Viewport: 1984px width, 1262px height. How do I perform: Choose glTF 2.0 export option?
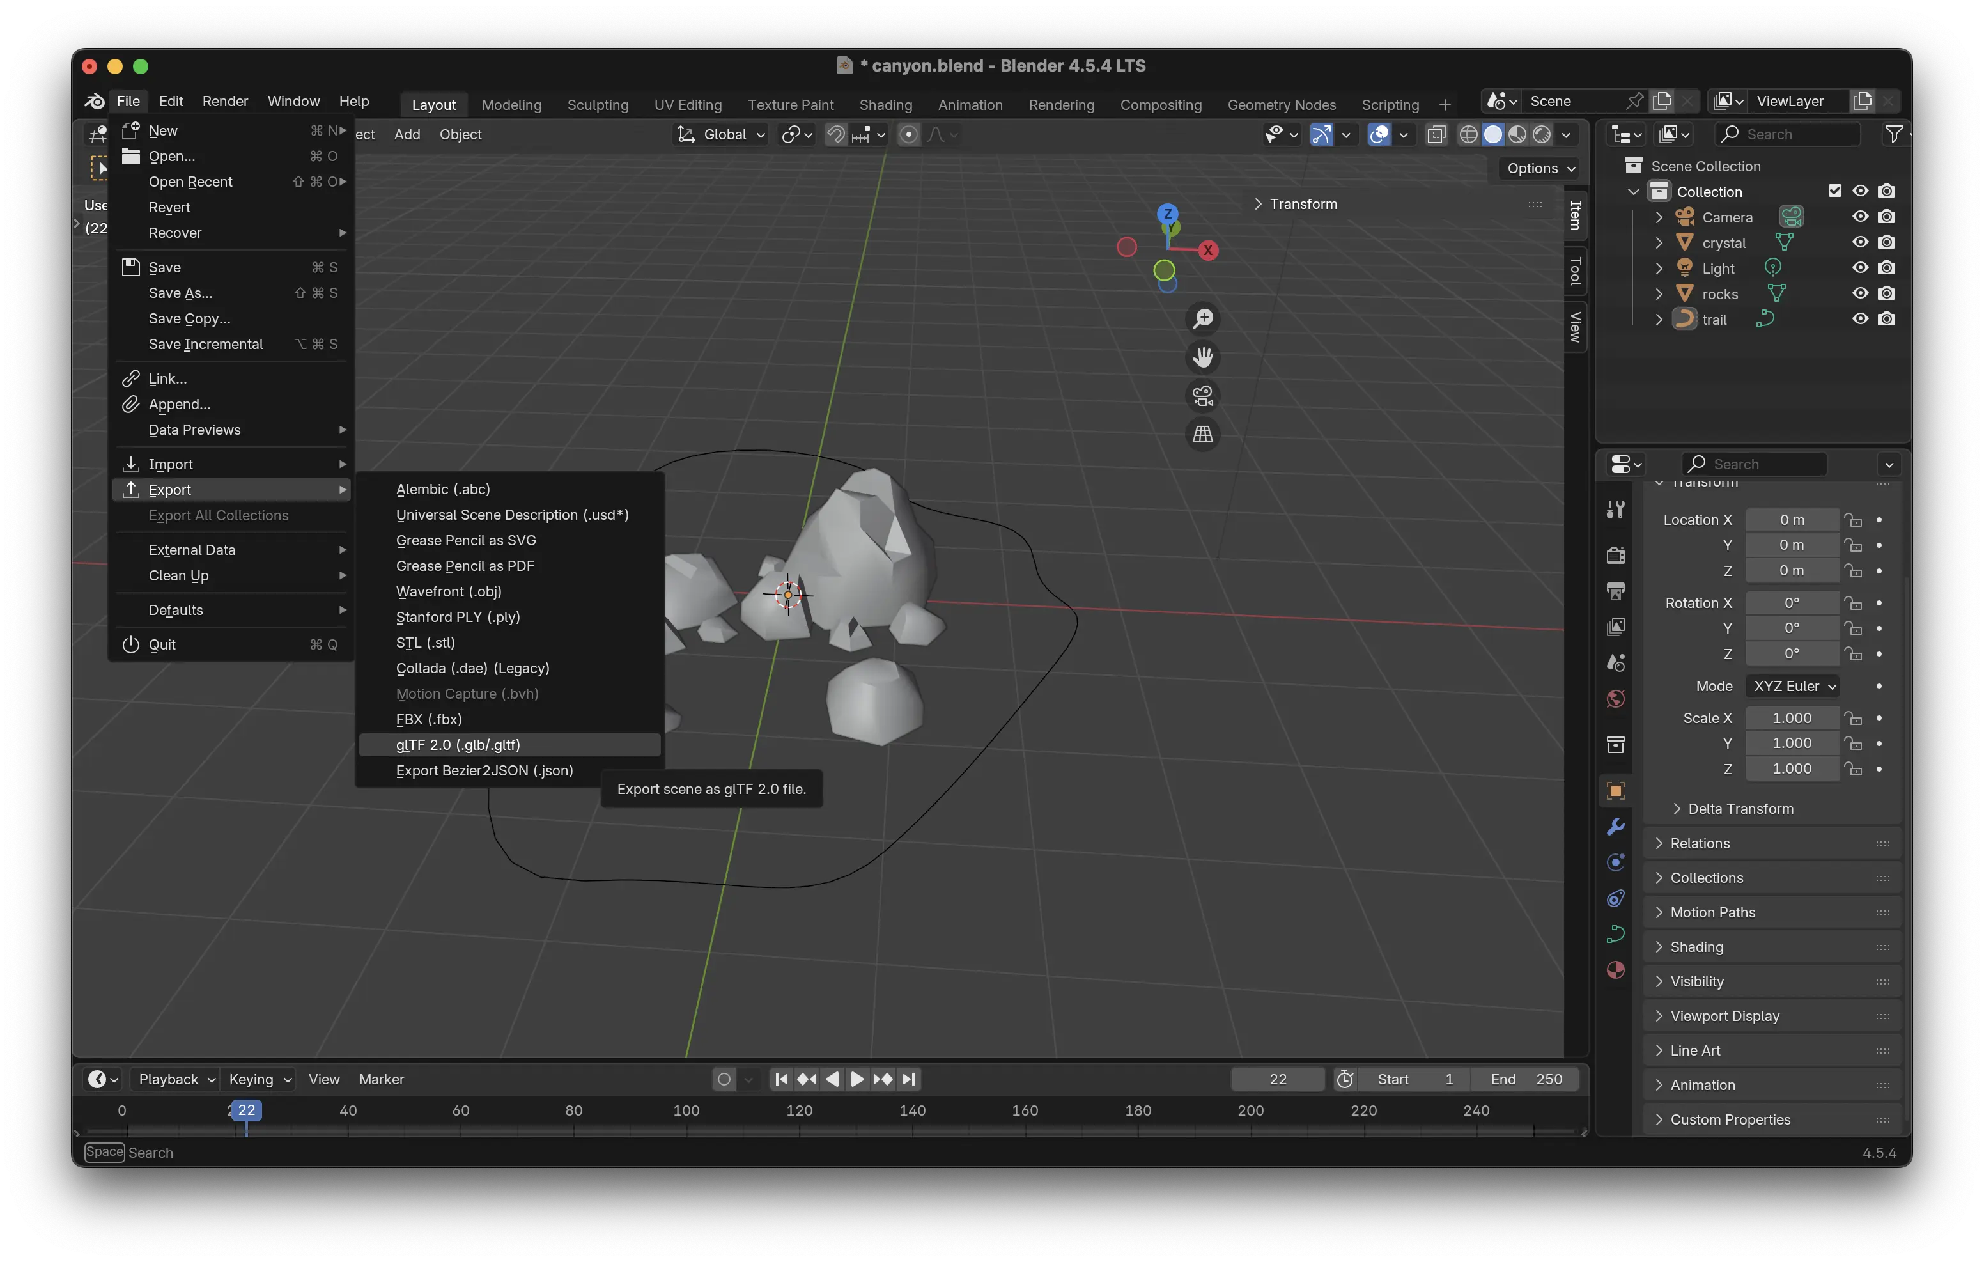pyautogui.click(x=457, y=744)
